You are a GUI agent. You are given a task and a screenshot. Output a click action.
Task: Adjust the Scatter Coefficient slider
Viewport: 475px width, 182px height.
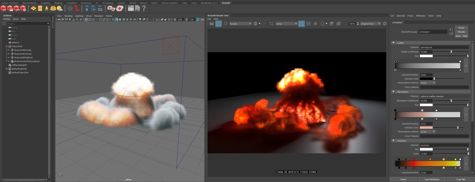tap(451, 52)
